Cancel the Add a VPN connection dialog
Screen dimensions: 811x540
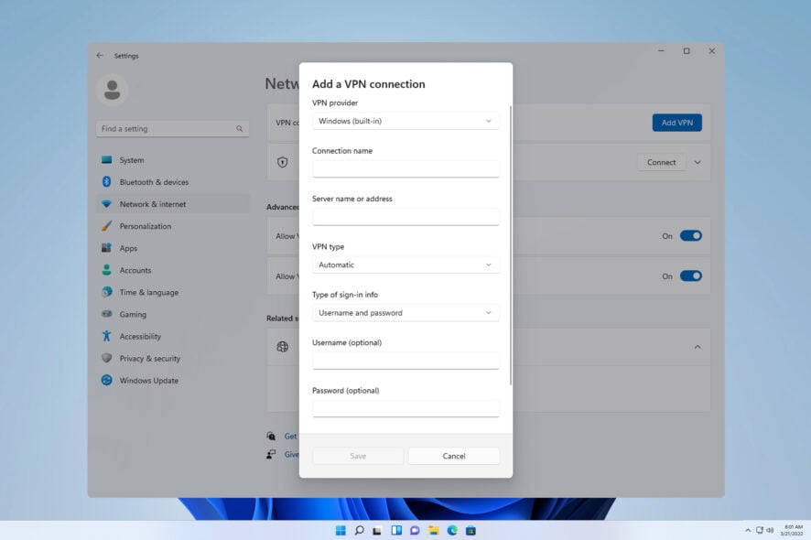454,455
